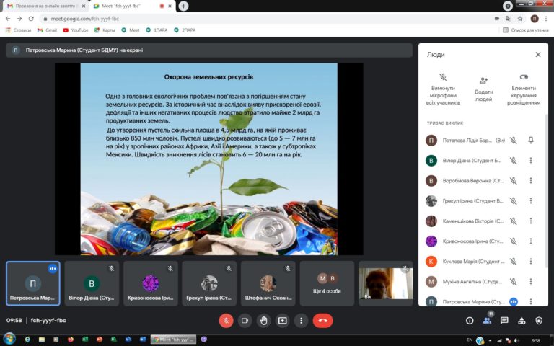Select Петровська Марина video tile
The width and height of the screenshot is (554, 346).
pyautogui.click(x=33, y=283)
